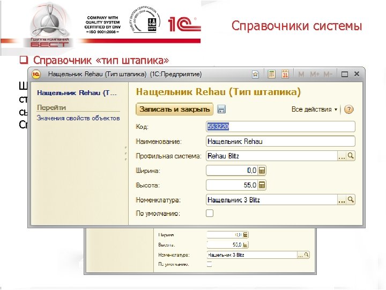
Task: Select Нащельник Rehau (Т... navigation item
Action: coord(77,93)
